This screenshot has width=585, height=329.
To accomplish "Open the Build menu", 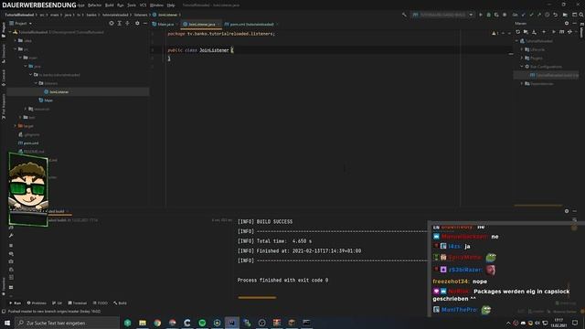I will (x=110, y=5).
